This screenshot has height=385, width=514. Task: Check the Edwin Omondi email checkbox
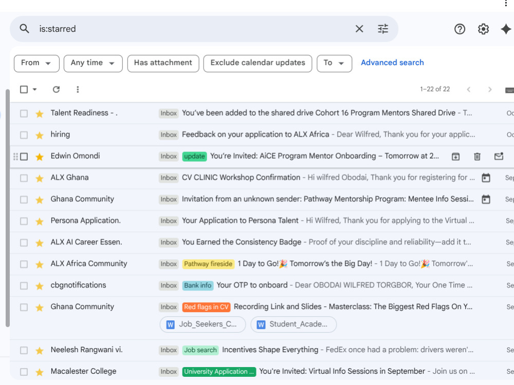(24, 157)
